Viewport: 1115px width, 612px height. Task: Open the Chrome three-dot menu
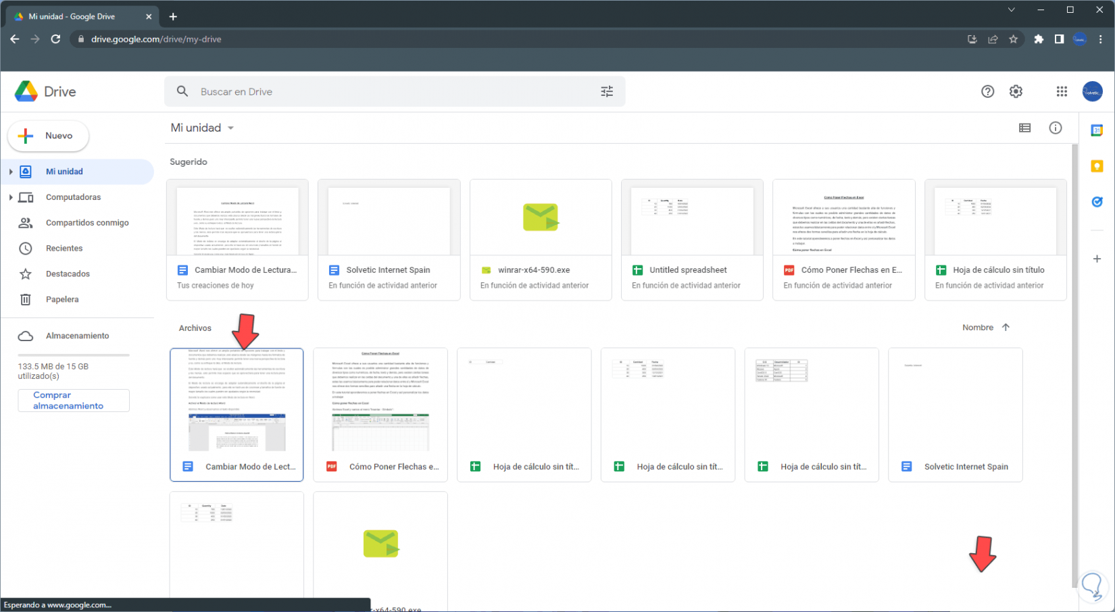[x=1100, y=39]
